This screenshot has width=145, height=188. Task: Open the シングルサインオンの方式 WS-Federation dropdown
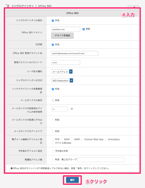coord(62,80)
